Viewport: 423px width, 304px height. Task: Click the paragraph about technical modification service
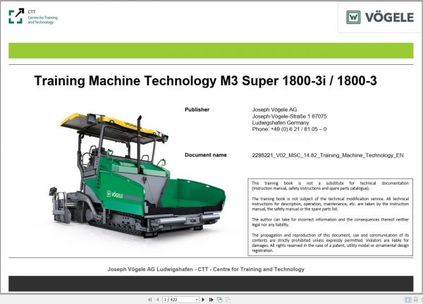pyautogui.click(x=330, y=204)
